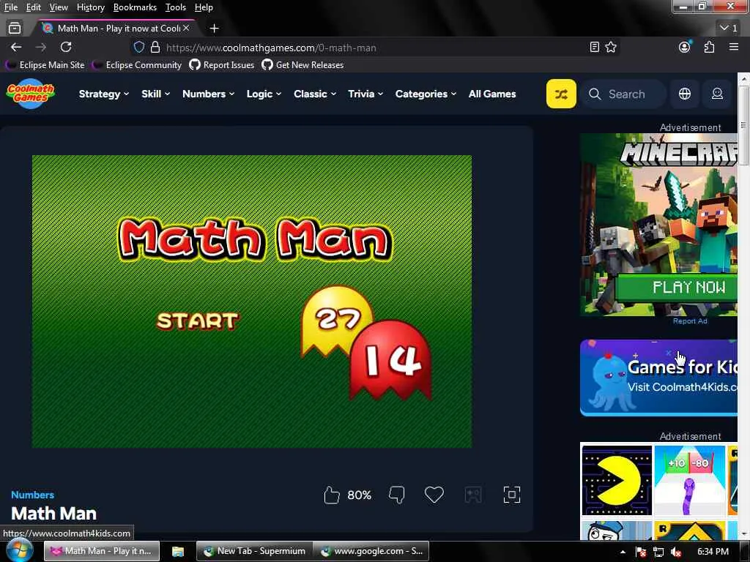Open the taskbar file explorer icon

[x=178, y=552]
